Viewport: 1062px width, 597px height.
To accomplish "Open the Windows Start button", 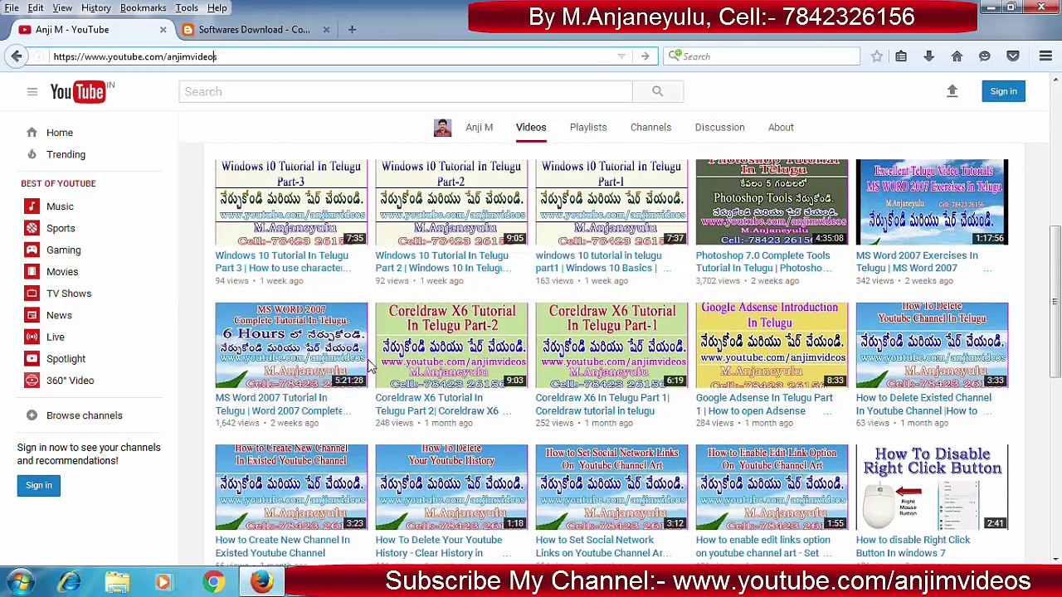I will (x=20, y=582).
